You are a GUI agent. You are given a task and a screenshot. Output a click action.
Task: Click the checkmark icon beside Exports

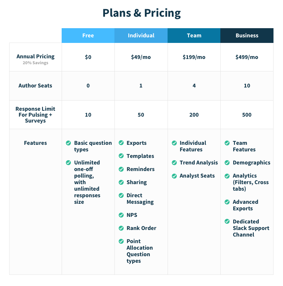coord(121,143)
